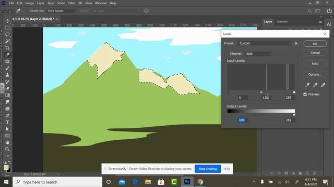This screenshot has width=334, height=187.
Task: Swap foreground and background colors
Action: pos(9,163)
